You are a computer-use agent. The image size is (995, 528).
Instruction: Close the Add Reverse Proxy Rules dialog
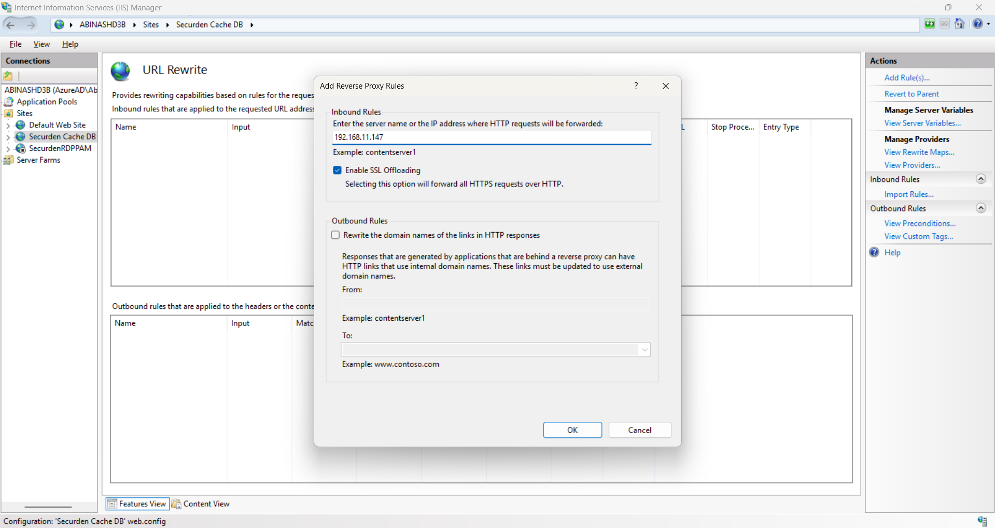pos(666,86)
